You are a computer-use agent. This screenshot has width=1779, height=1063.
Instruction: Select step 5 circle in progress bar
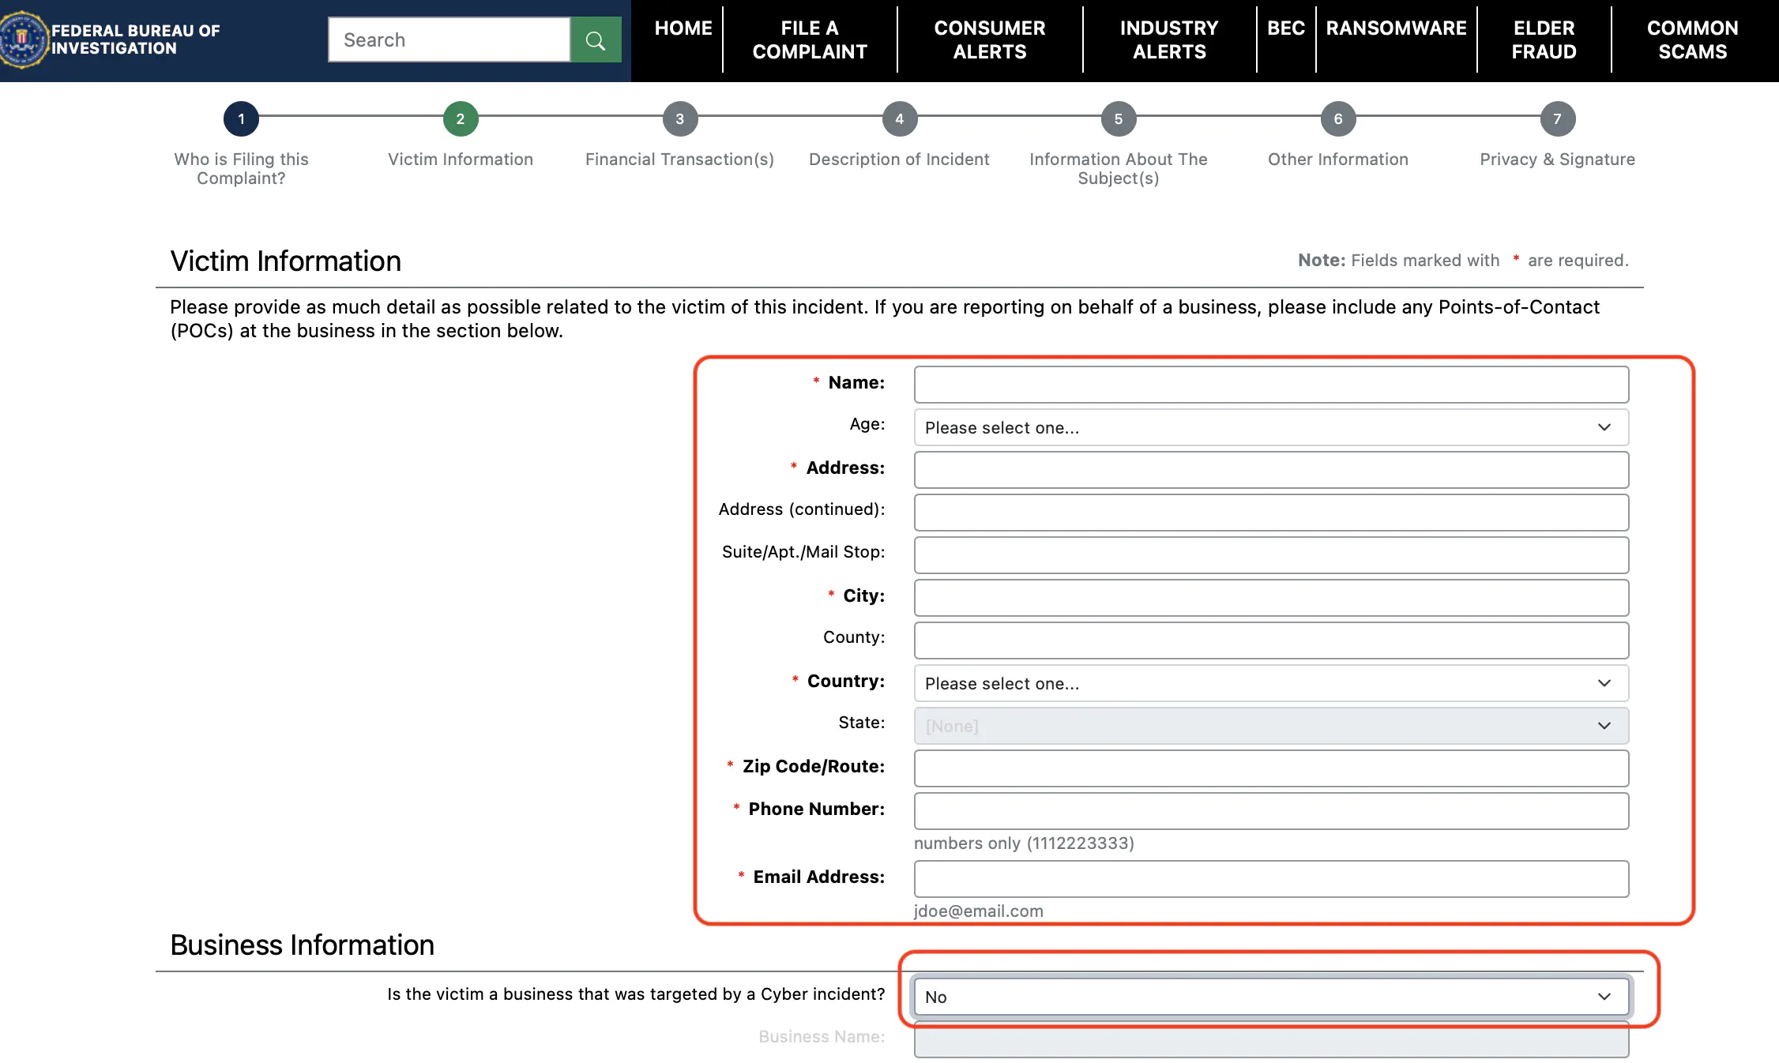click(x=1119, y=119)
